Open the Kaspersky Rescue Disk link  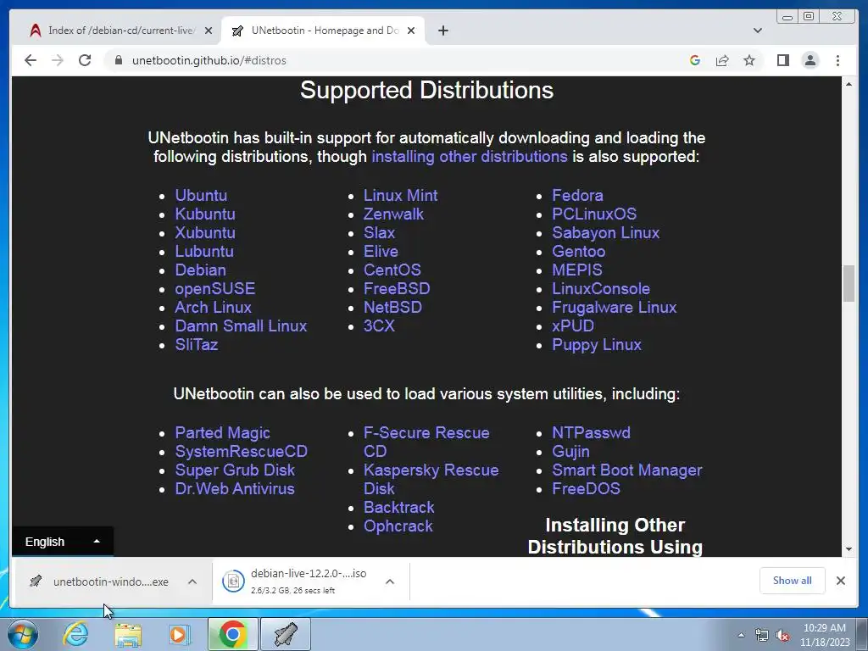tap(431, 480)
